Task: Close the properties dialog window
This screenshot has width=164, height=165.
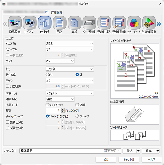Action: pos(160,4)
